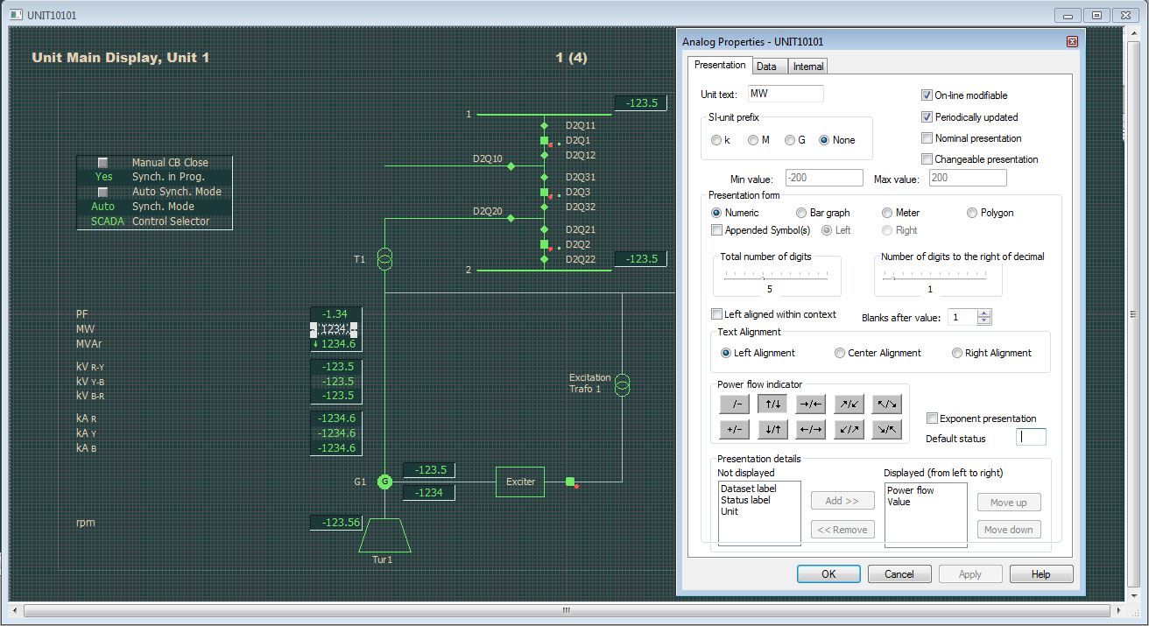Enable Nominal presentation
The image size is (1149, 626).
coord(927,138)
